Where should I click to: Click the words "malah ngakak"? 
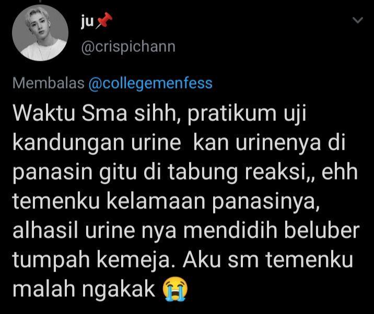coord(84,289)
